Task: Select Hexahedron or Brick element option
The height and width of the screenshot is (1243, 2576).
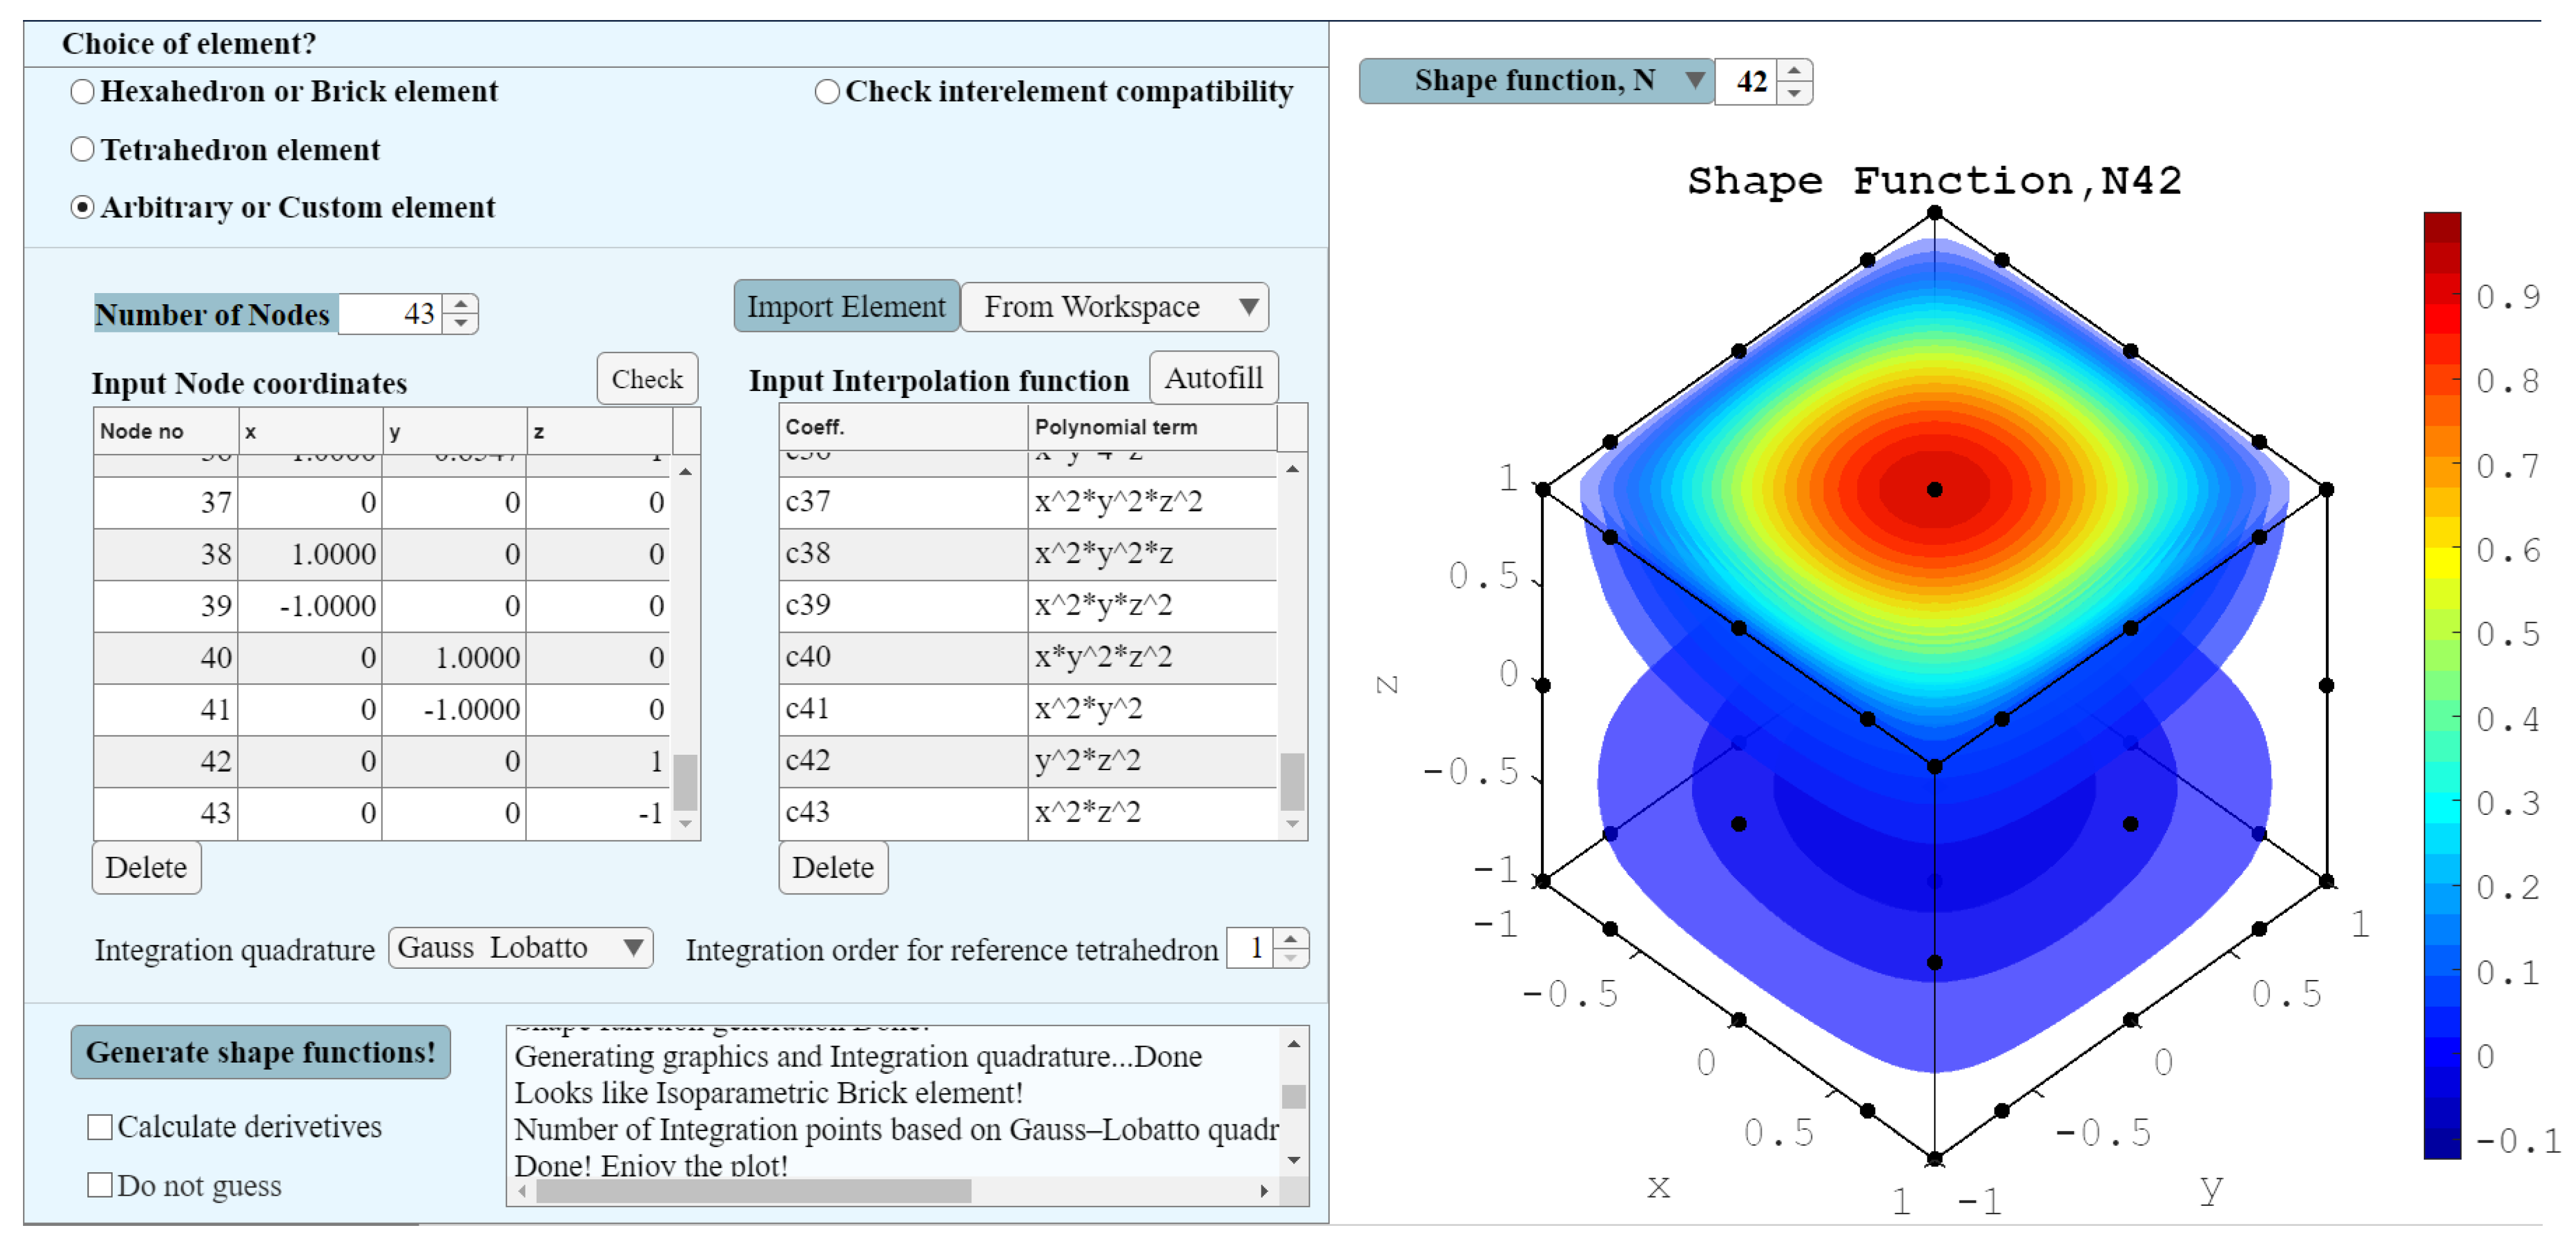Action: (83, 92)
